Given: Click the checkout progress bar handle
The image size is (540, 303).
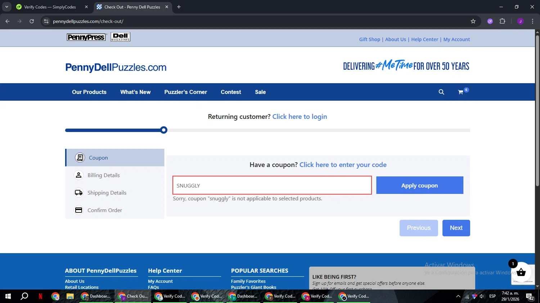Looking at the screenshot, I should point(164,130).
